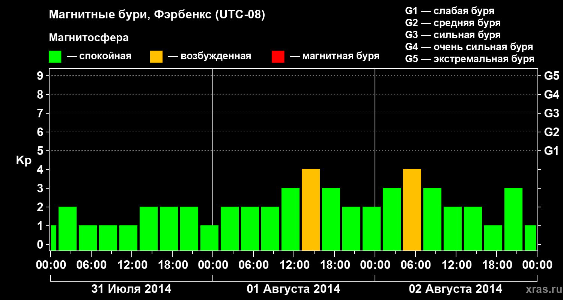Click the '06:00' time label above 02 Августа

[x=415, y=265]
